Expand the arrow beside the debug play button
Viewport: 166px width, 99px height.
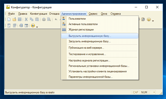pos(37,27)
